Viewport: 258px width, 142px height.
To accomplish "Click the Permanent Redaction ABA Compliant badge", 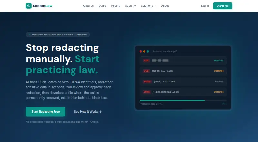I will coord(58,35).
